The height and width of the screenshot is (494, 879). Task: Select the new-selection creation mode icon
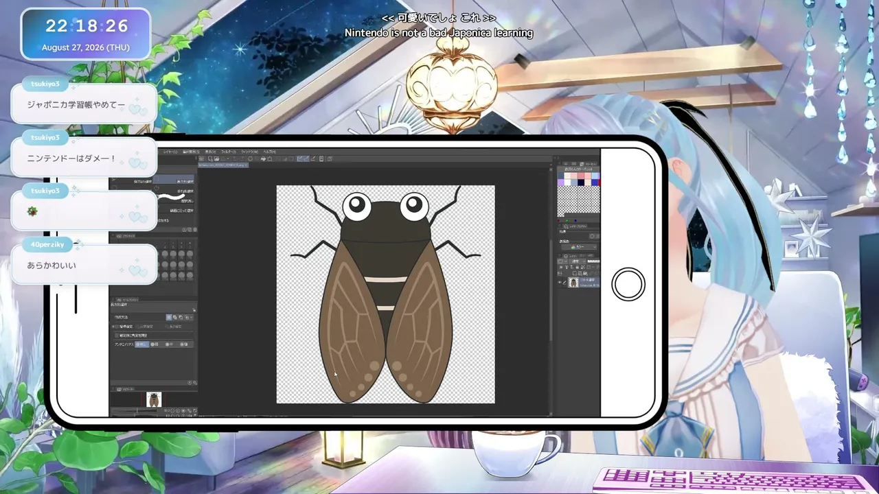tap(169, 317)
